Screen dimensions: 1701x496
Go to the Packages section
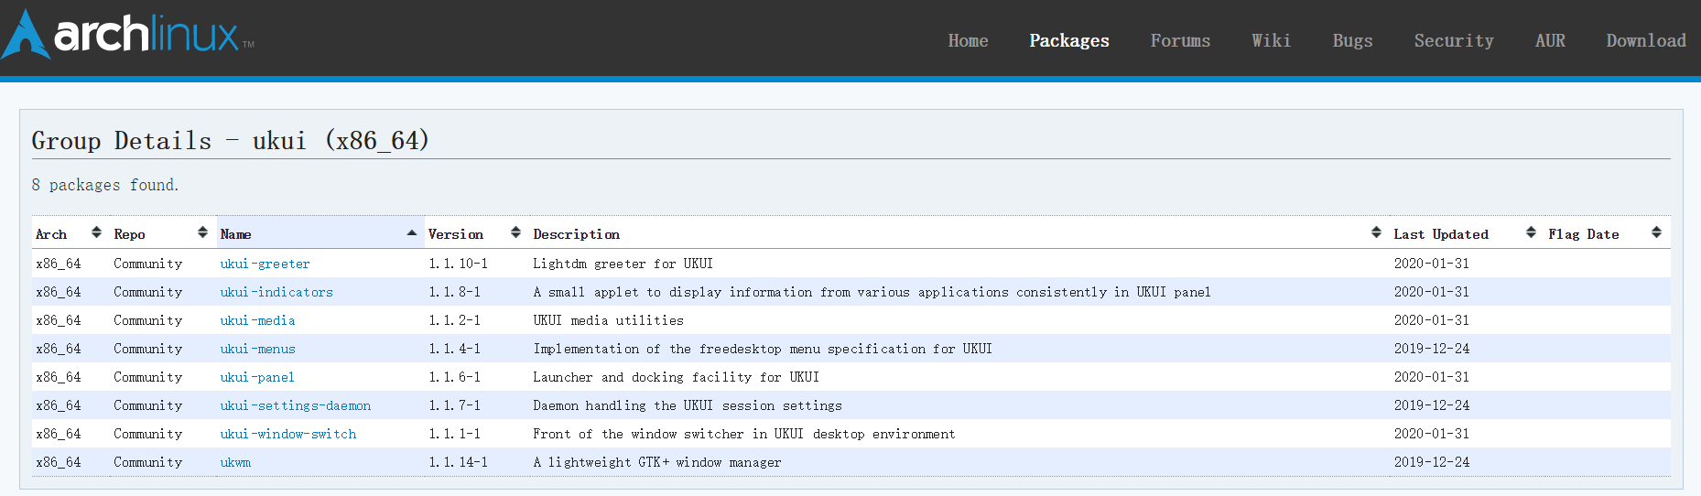1068,40
